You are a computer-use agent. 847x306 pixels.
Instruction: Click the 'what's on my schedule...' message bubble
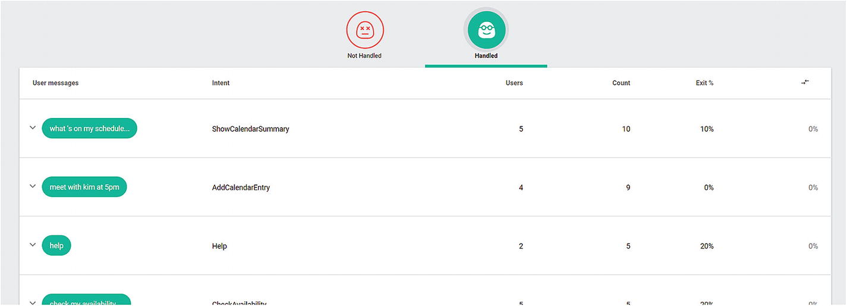click(x=89, y=129)
